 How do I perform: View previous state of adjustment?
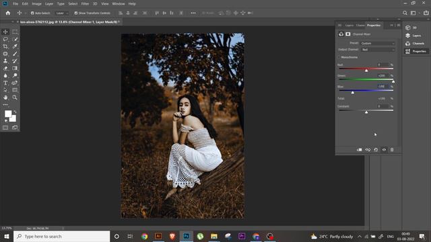coord(368,149)
